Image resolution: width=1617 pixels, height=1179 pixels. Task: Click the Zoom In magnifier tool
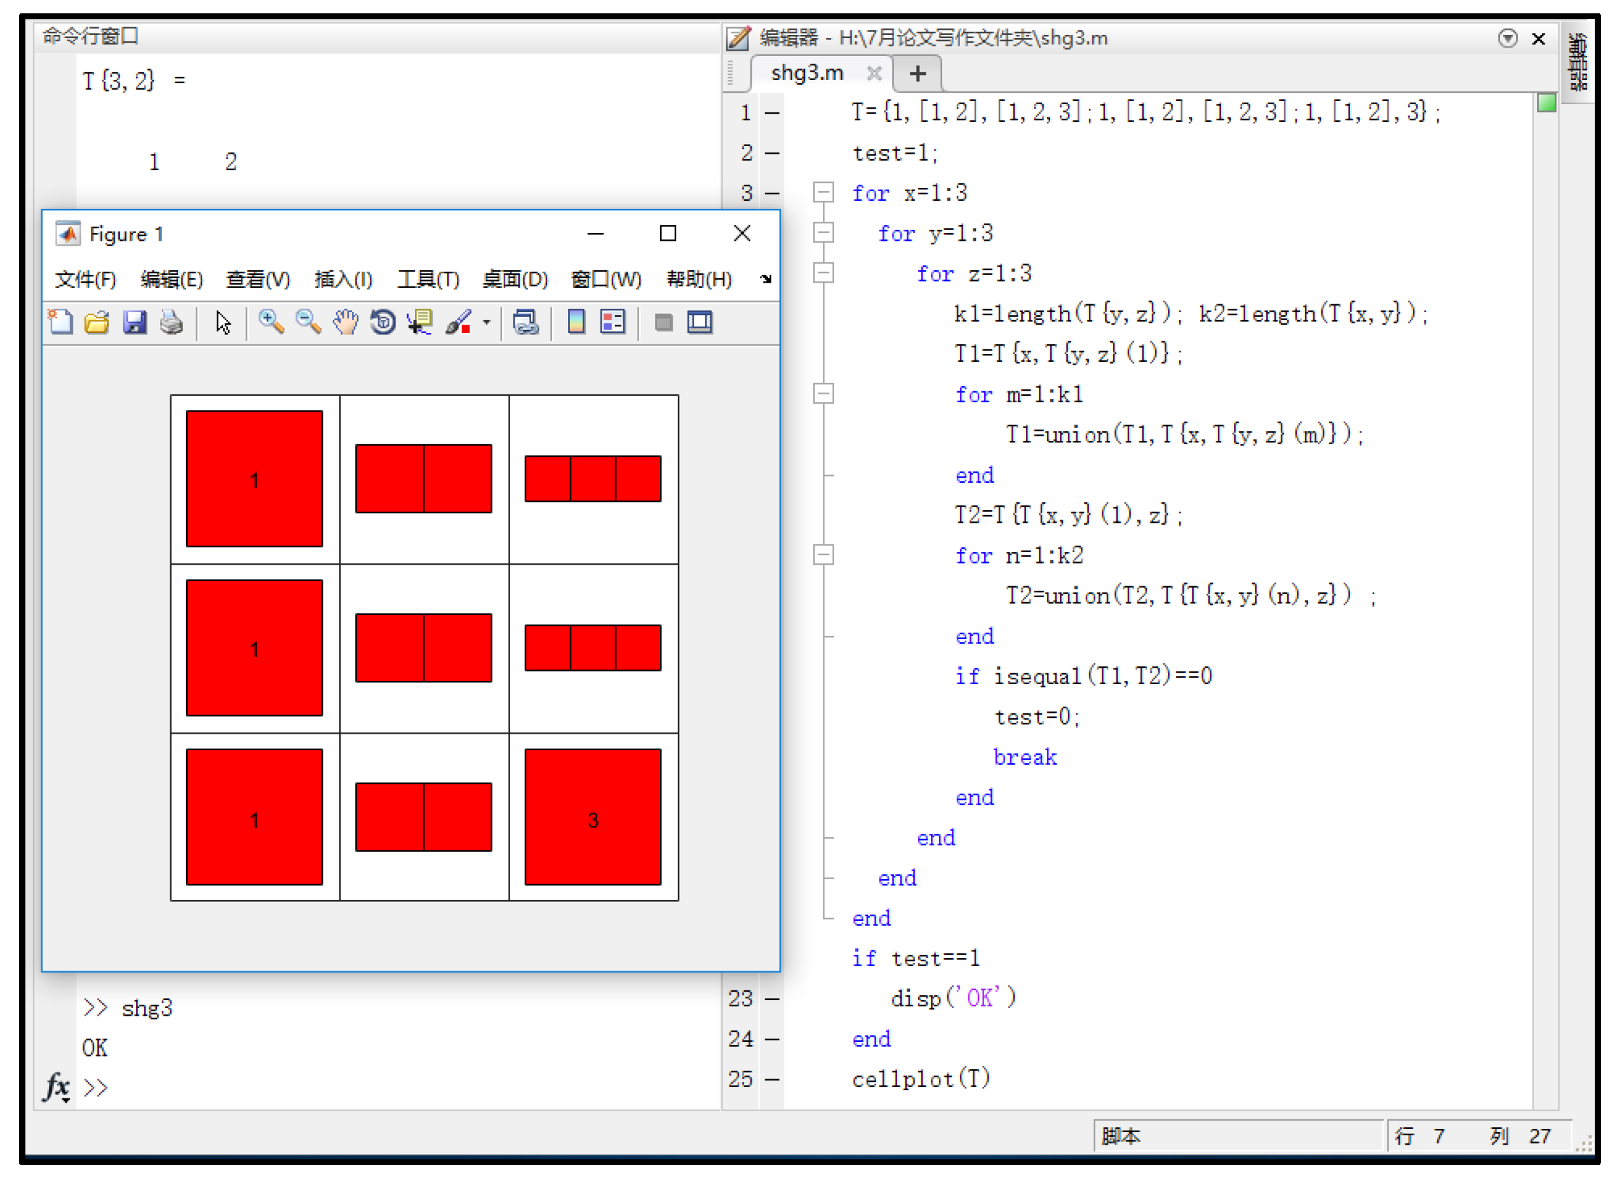pos(271,323)
